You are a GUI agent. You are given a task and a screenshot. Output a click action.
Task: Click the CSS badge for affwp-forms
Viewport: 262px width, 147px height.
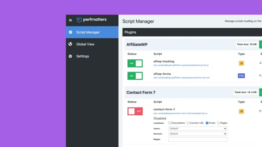coord(241,76)
